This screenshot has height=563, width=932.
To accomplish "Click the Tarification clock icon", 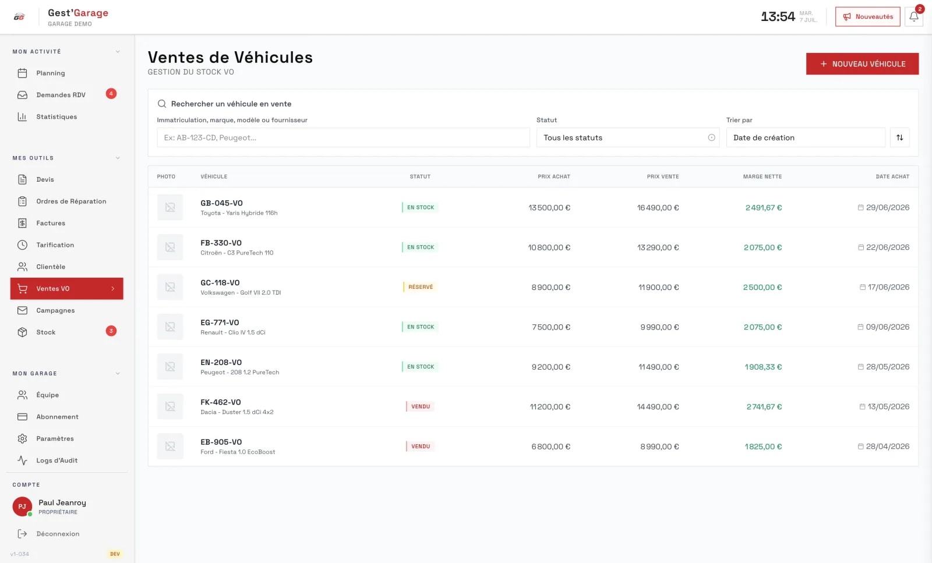I will (22, 245).
